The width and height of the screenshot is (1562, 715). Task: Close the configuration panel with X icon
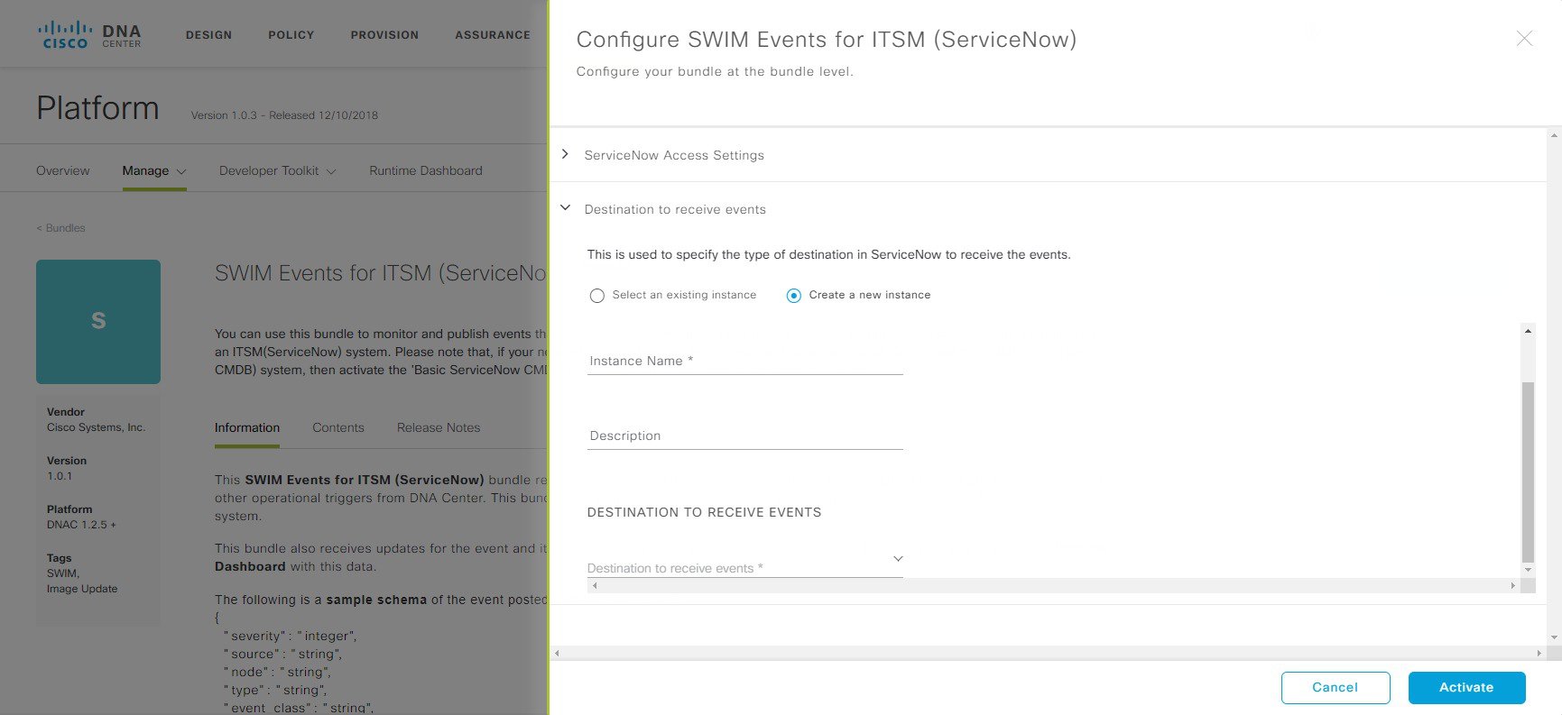(1524, 38)
